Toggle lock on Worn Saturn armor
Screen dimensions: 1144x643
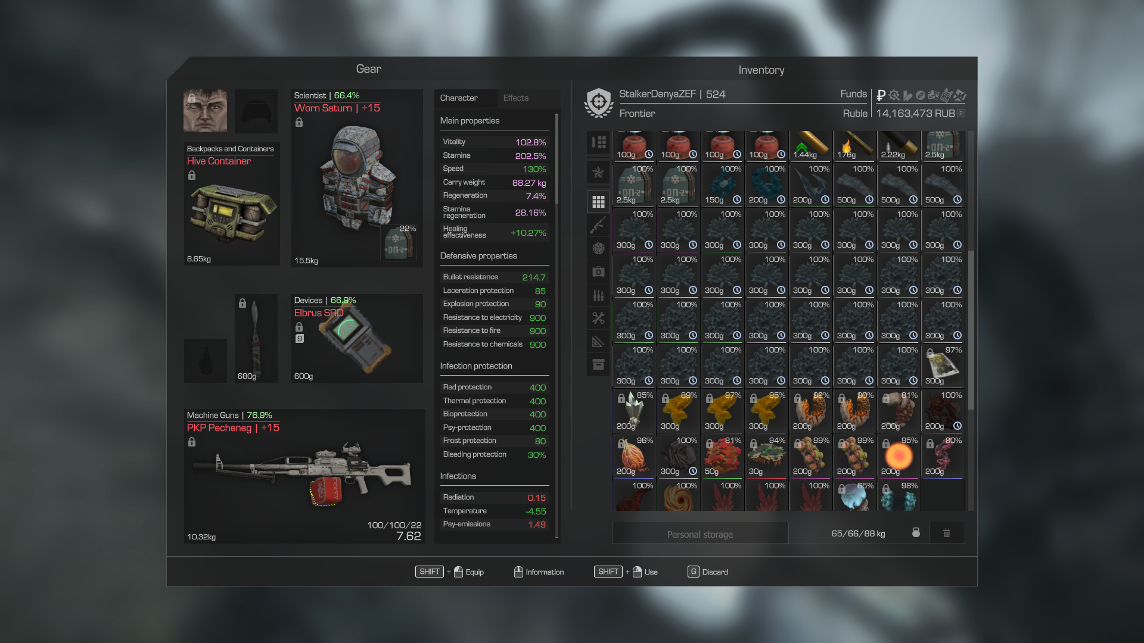(x=299, y=122)
